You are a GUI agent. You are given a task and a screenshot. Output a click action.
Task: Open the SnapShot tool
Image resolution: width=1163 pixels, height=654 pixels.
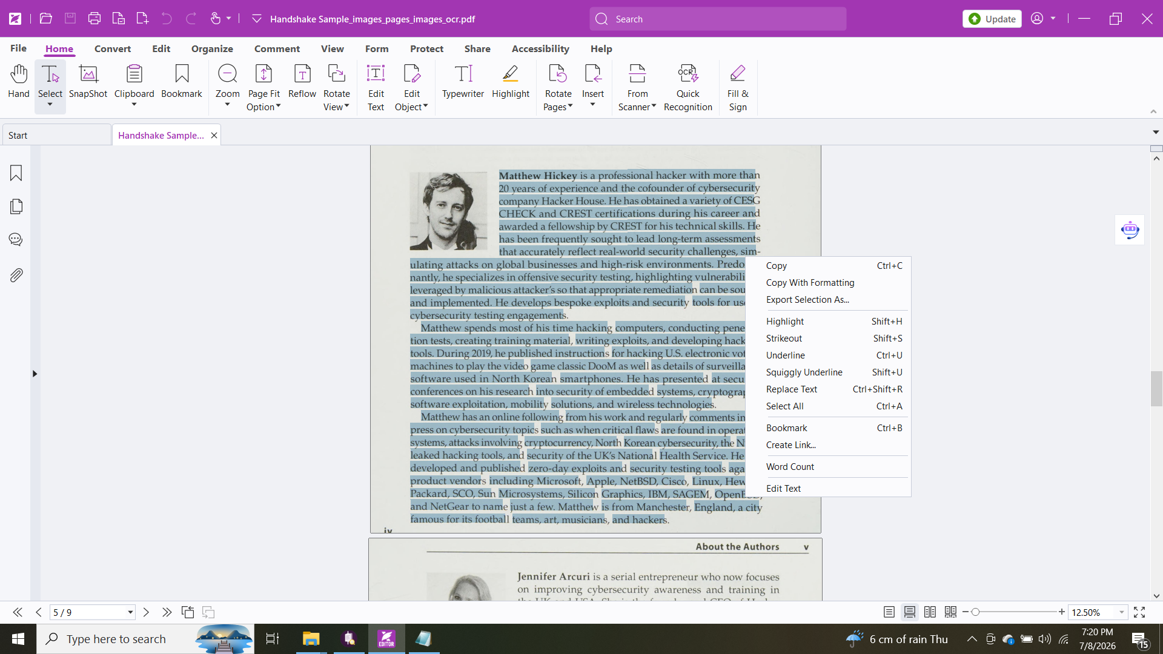pos(88,82)
